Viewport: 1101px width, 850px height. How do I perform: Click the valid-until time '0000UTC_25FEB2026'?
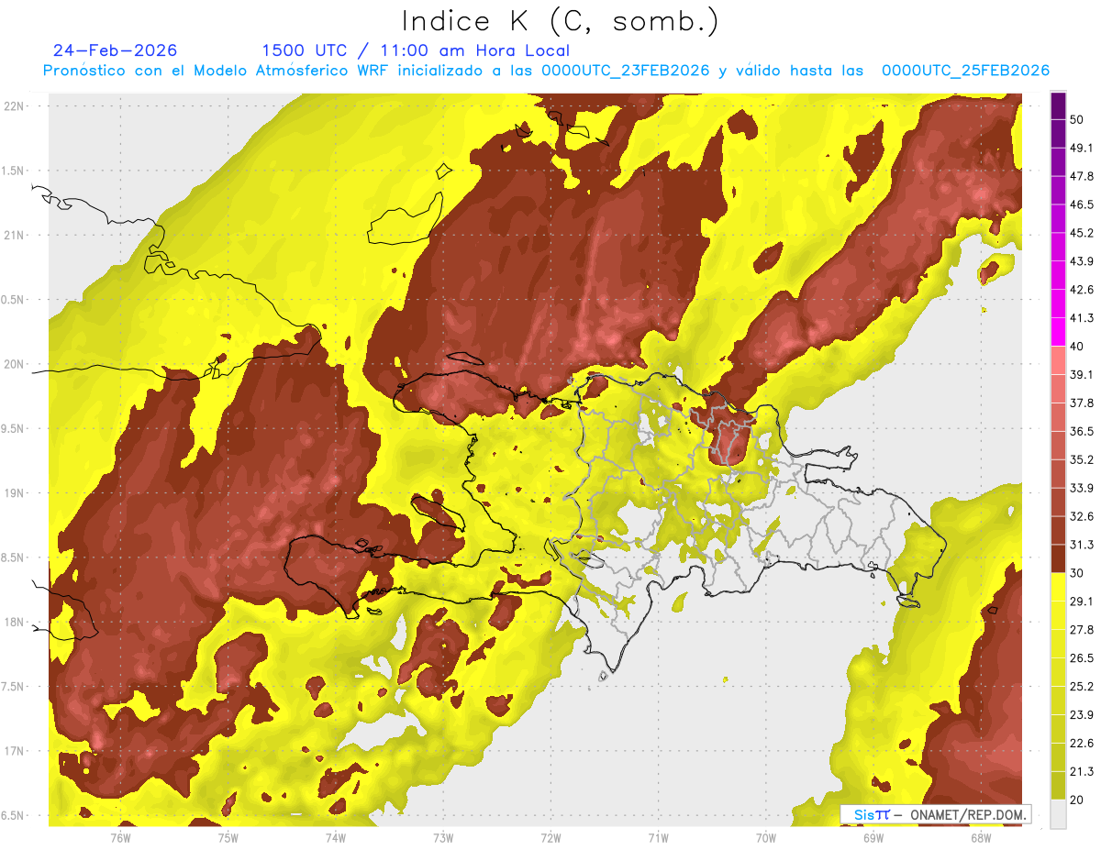pyautogui.click(x=965, y=71)
